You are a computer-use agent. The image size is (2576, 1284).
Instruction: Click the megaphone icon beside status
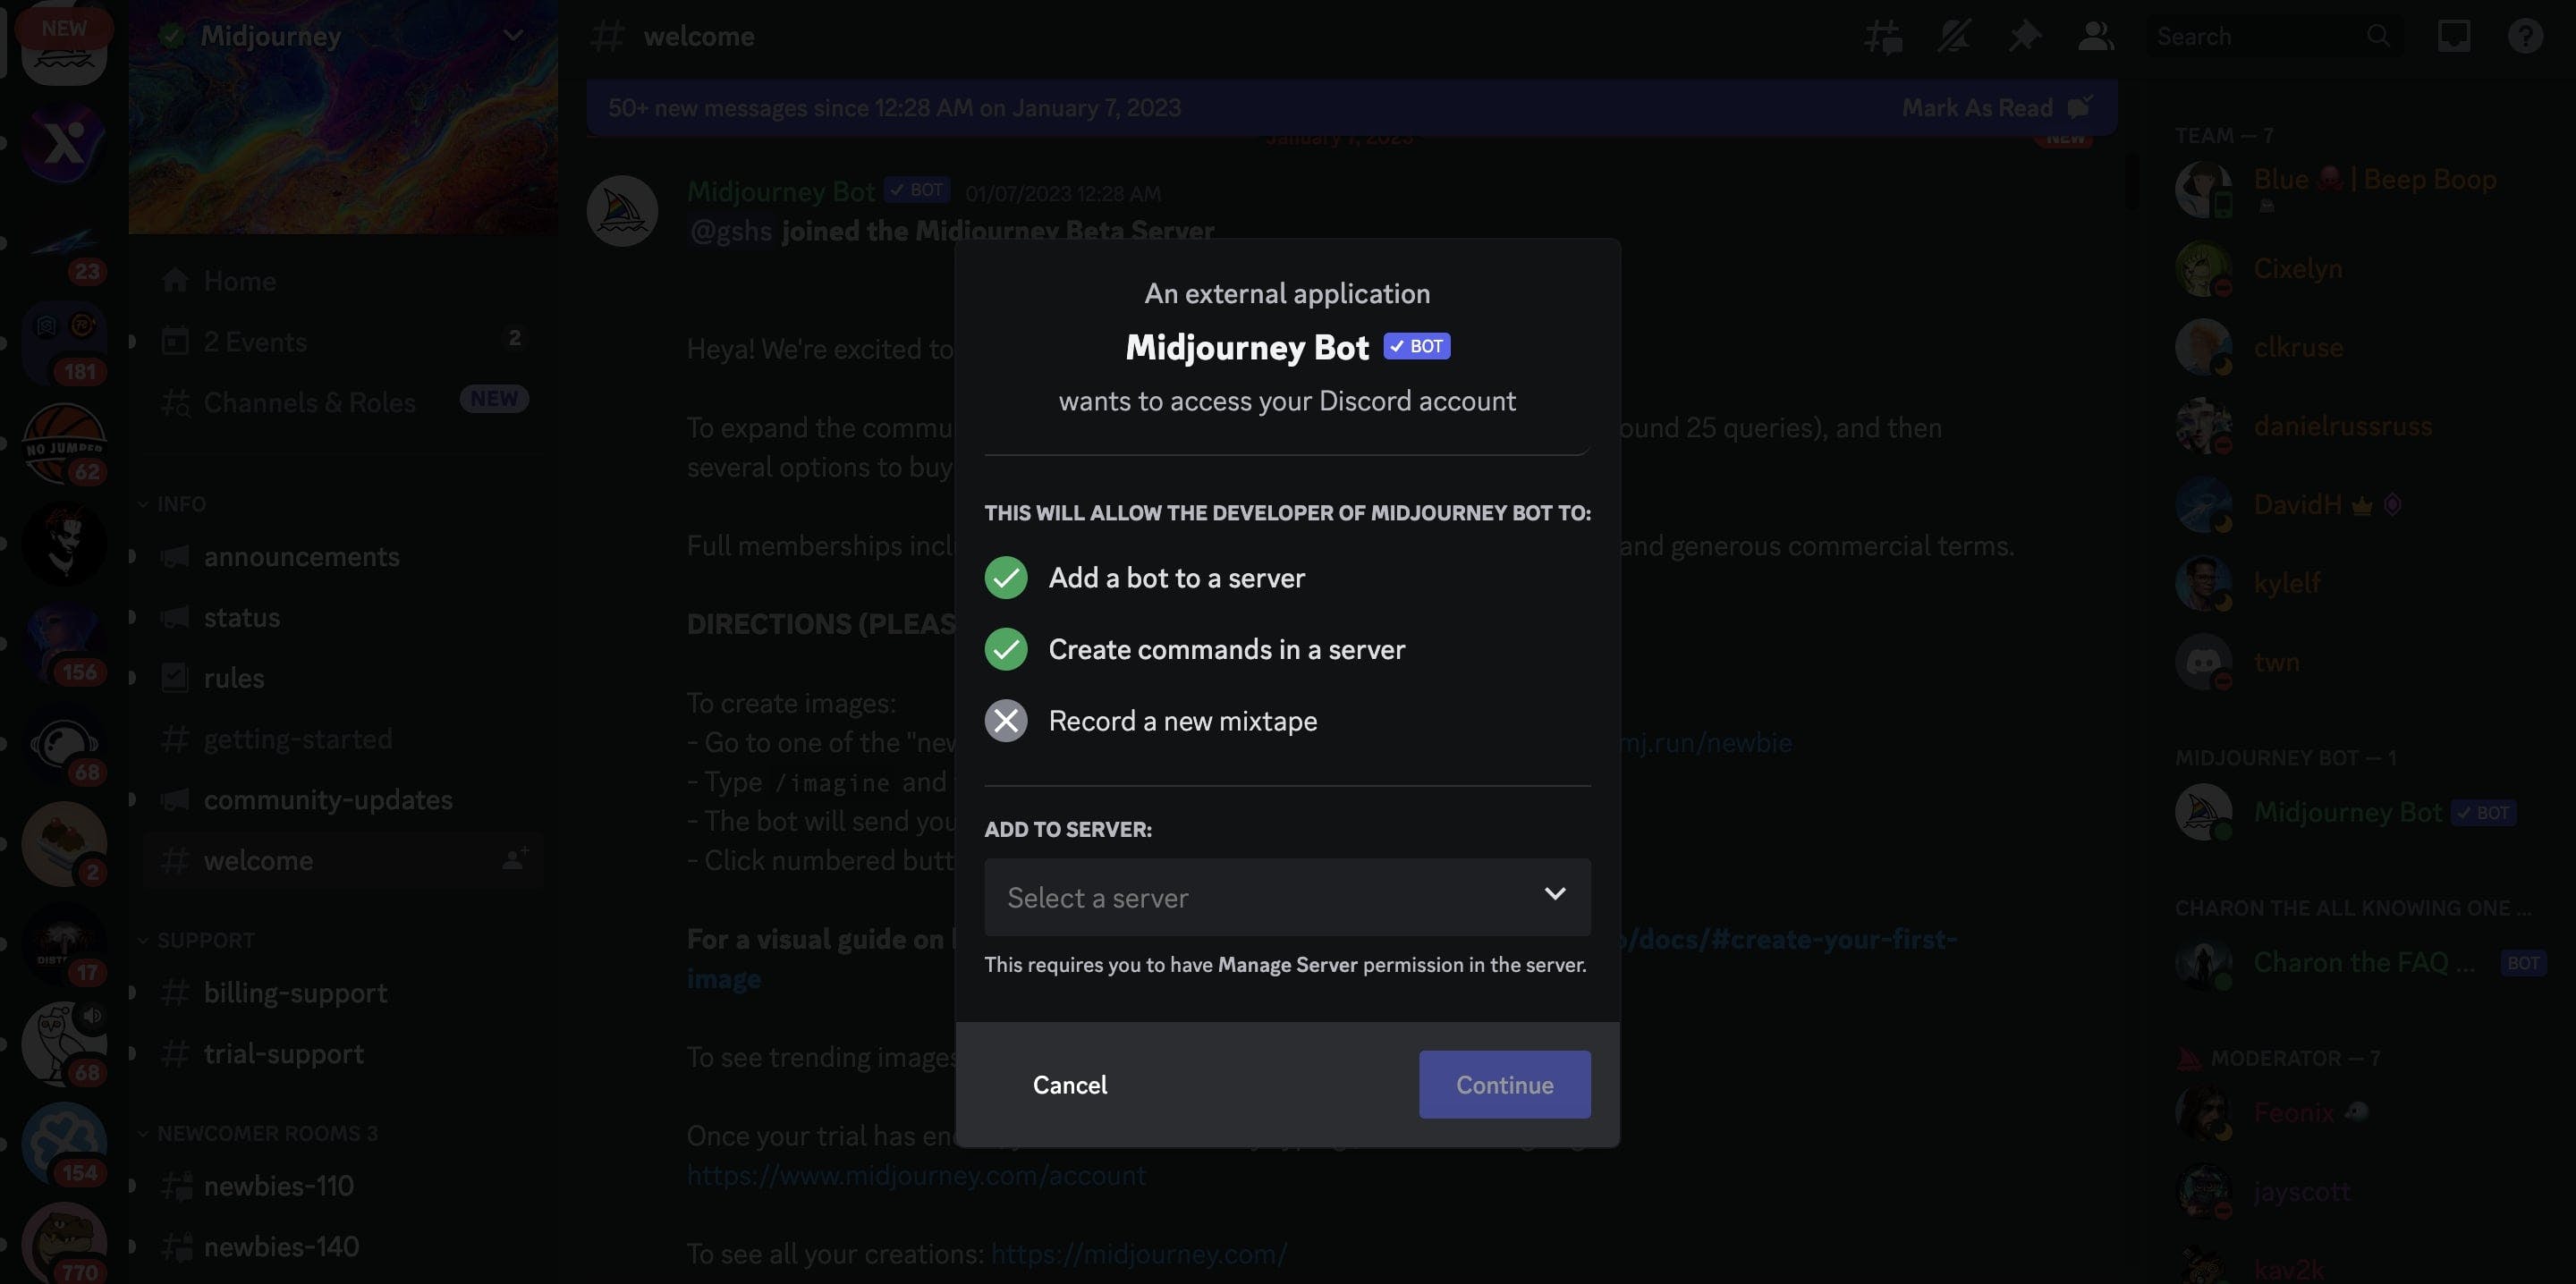[175, 617]
